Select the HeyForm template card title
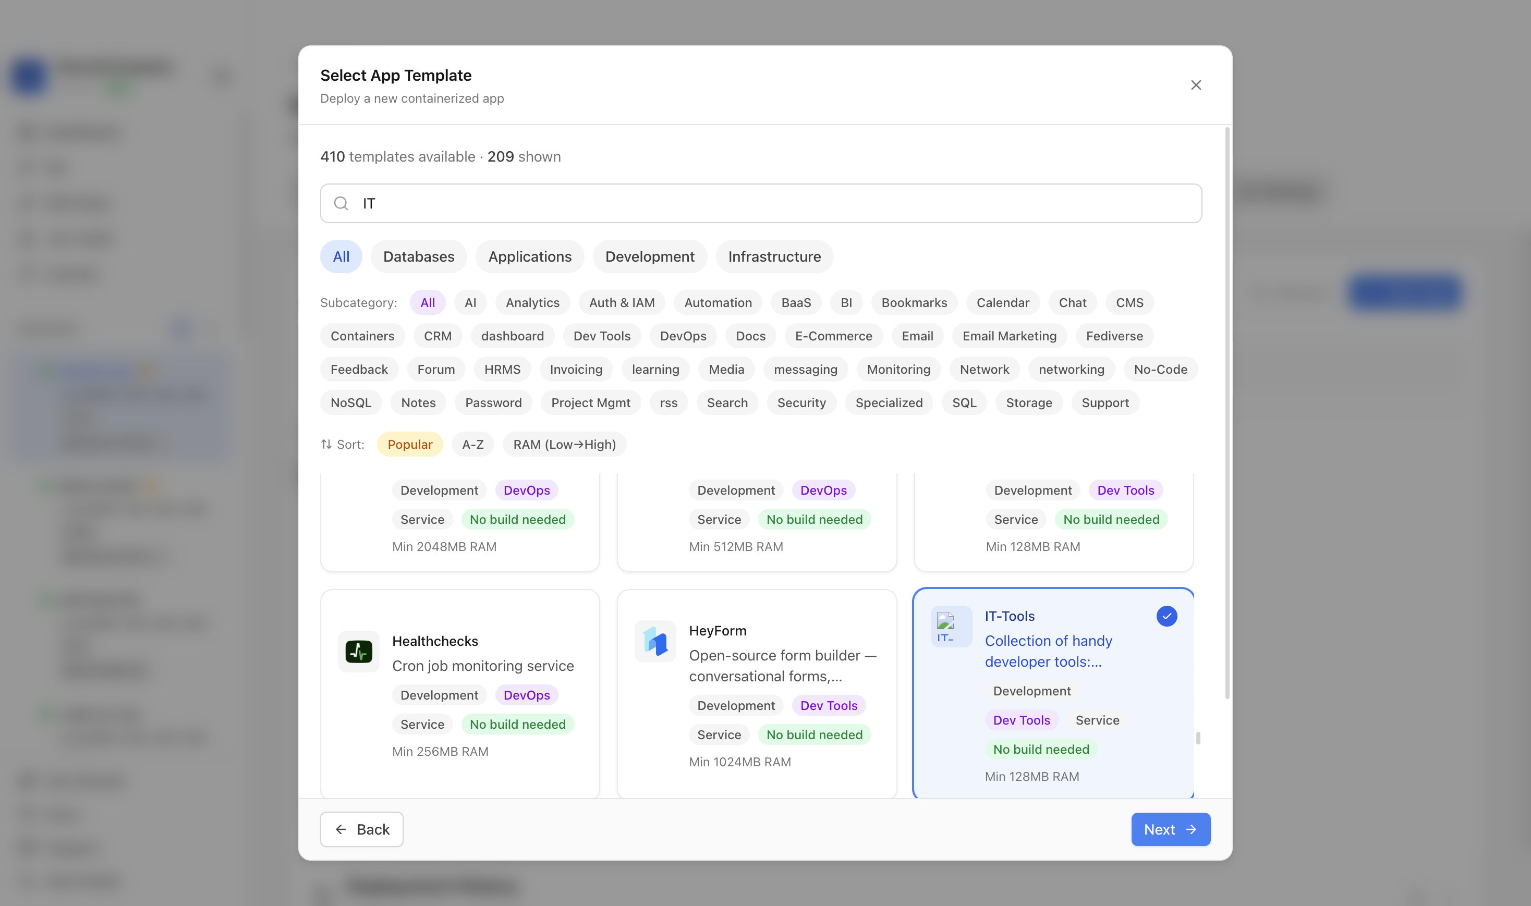1531x906 pixels. click(718, 631)
